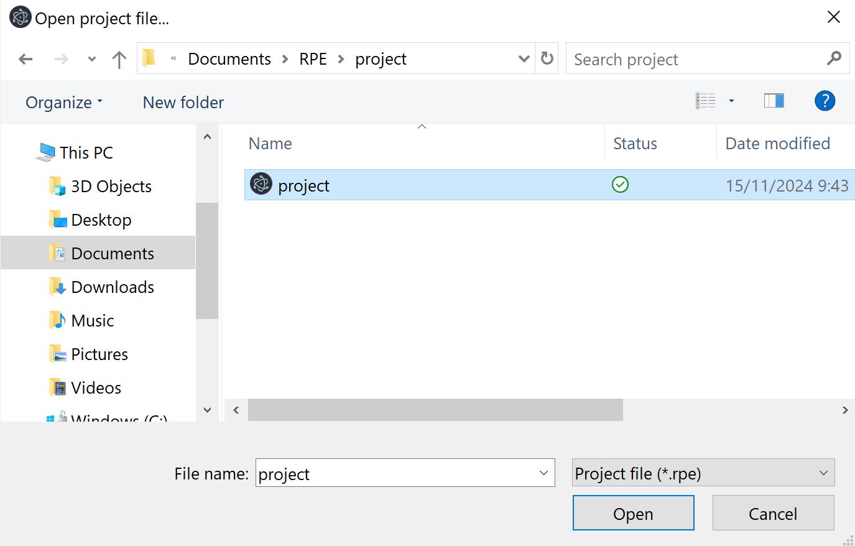Open Videos folder in sidebar
The width and height of the screenshot is (855, 546).
(96, 387)
